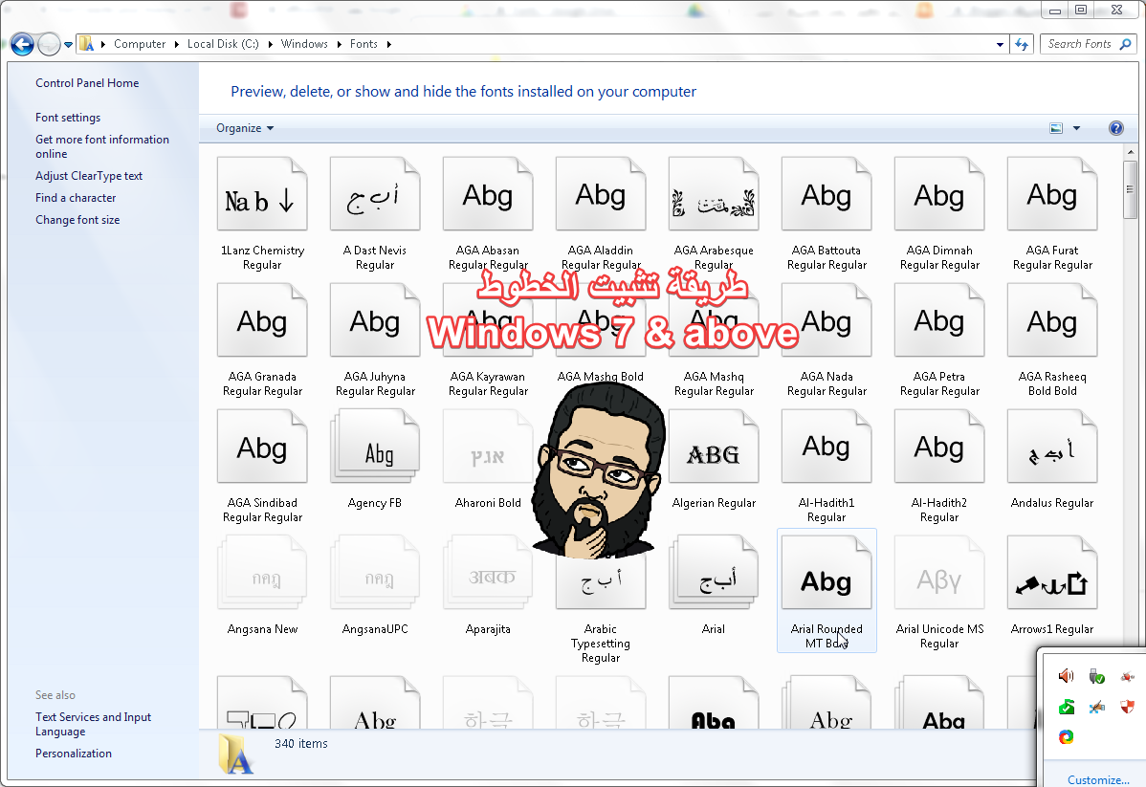Open Font settings link
1146x787 pixels.
click(68, 117)
